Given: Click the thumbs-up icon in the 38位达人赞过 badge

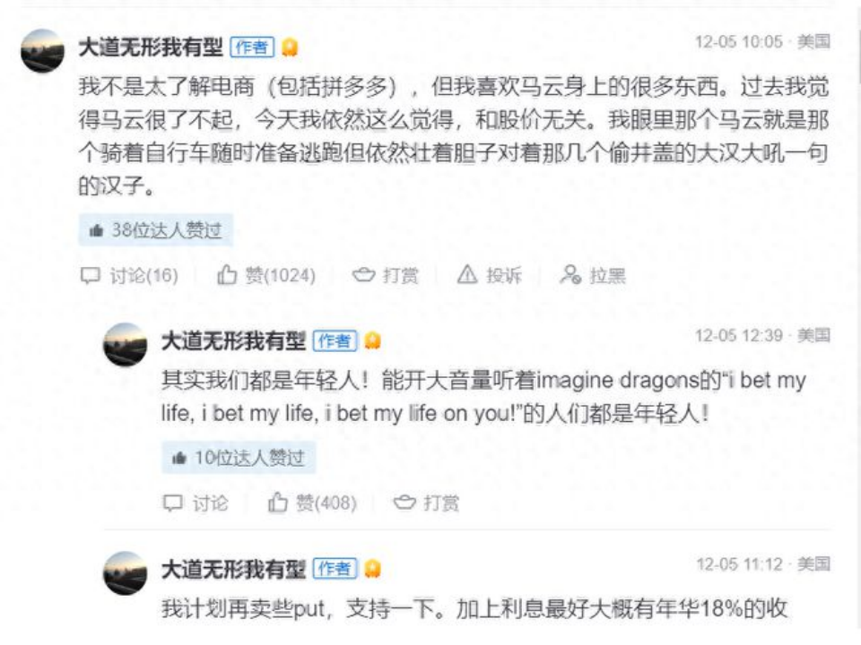Looking at the screenshot, I should coord(96,228).
